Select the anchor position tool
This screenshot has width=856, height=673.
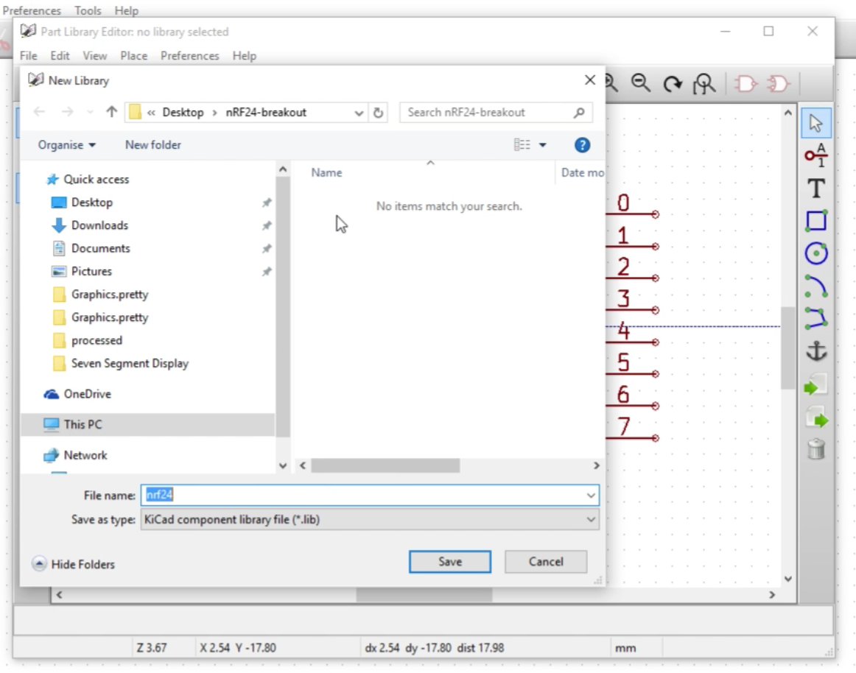[816, 351]
